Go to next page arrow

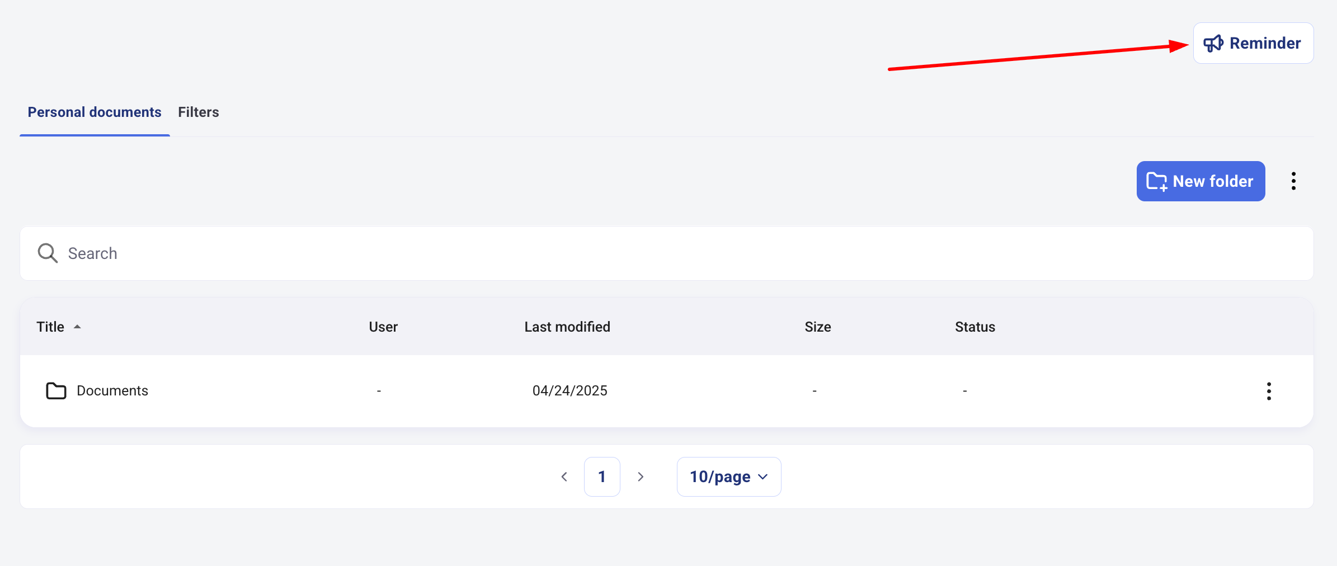(x=641, y=477)
